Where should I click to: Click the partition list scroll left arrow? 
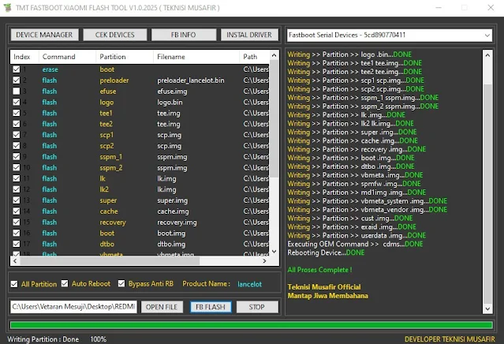click(x=15, y=260)
